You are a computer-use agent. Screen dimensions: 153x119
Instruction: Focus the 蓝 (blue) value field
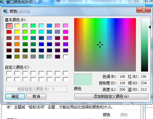pyautogui.click(x=144, y=90)
